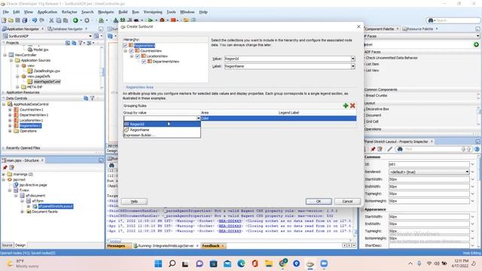Click Help button in dialog
The image size is (482, 271).
134,201
